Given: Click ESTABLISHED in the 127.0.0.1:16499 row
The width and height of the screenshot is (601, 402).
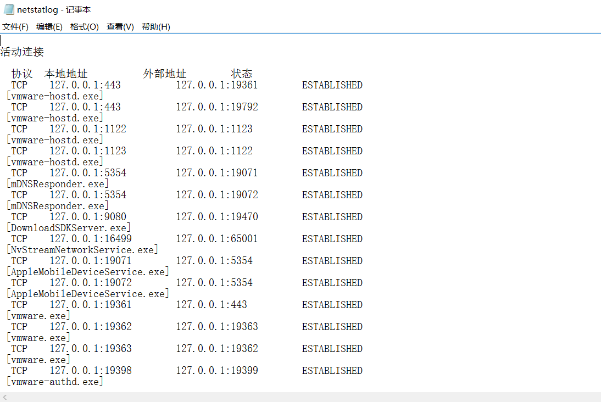Looking at the screenshot, I should pos(332,239).
